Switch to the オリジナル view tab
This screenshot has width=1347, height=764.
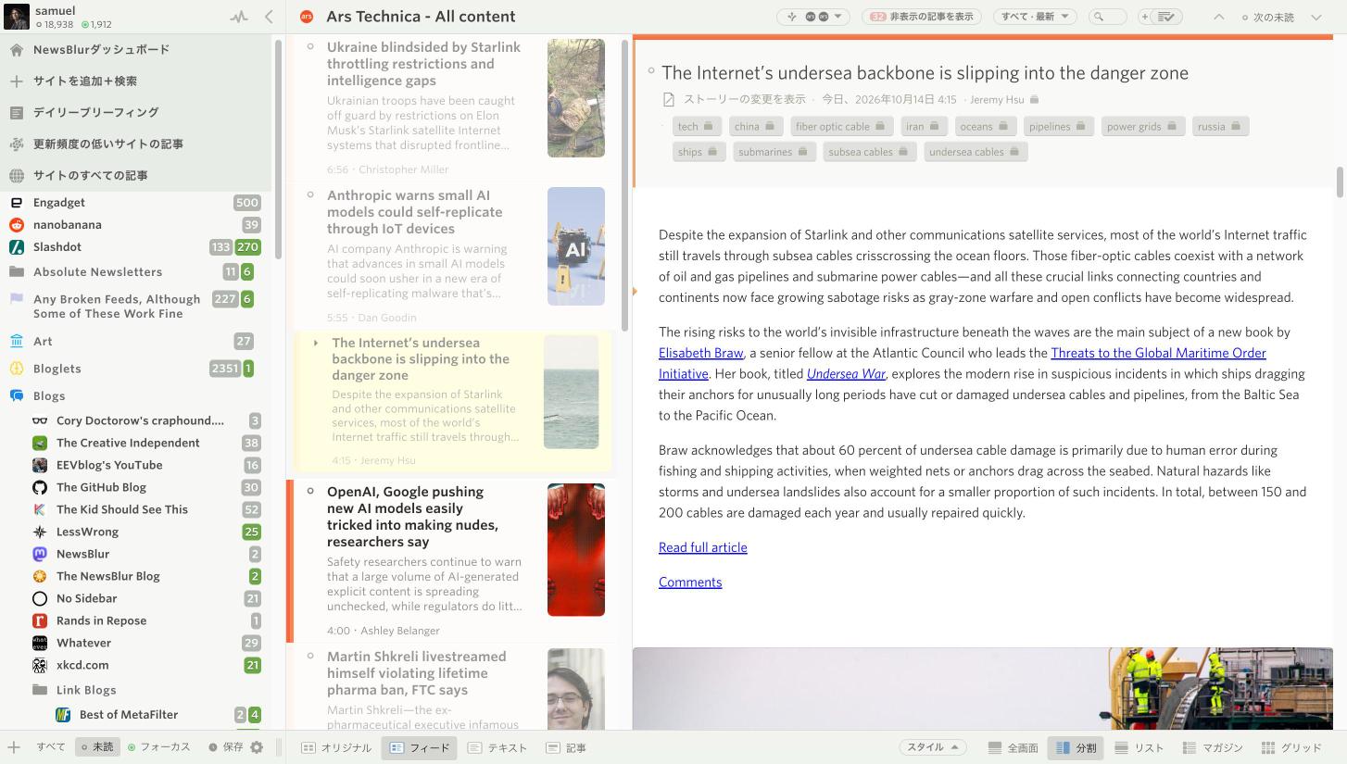pyautogui.click(x=336, y=748)
